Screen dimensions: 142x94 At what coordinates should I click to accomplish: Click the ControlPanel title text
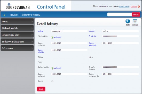coord(51,7)
